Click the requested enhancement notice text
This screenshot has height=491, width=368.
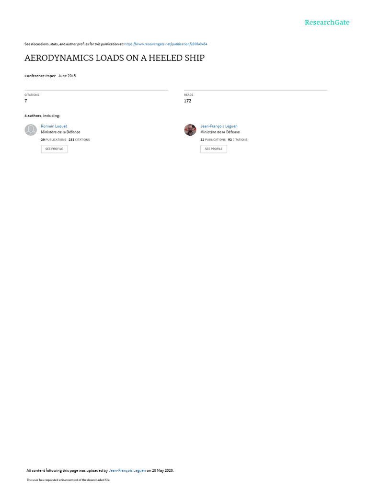coord(68,479)
